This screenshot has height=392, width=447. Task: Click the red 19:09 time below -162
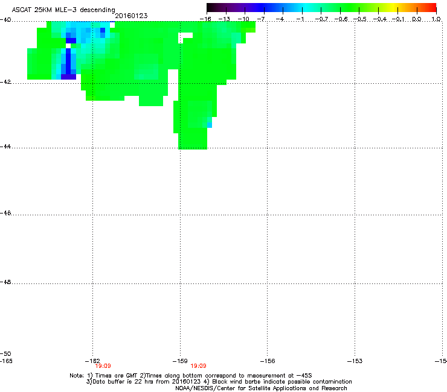tap(103, 366)
